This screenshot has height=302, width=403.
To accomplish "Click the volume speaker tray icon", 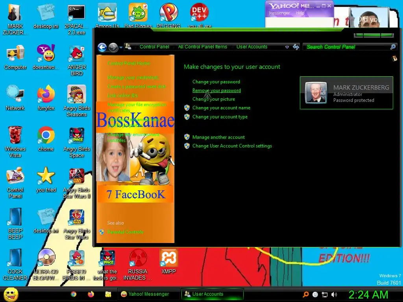I will point(334,295).
